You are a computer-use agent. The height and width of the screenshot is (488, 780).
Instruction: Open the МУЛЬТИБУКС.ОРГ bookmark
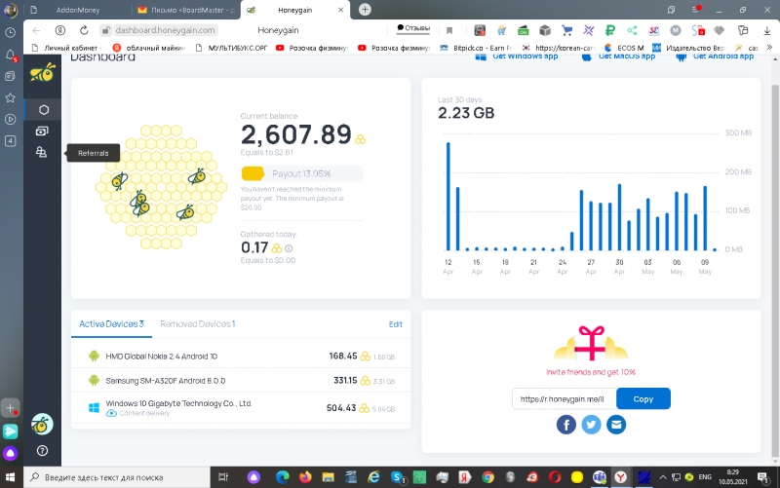pos(231,48)
